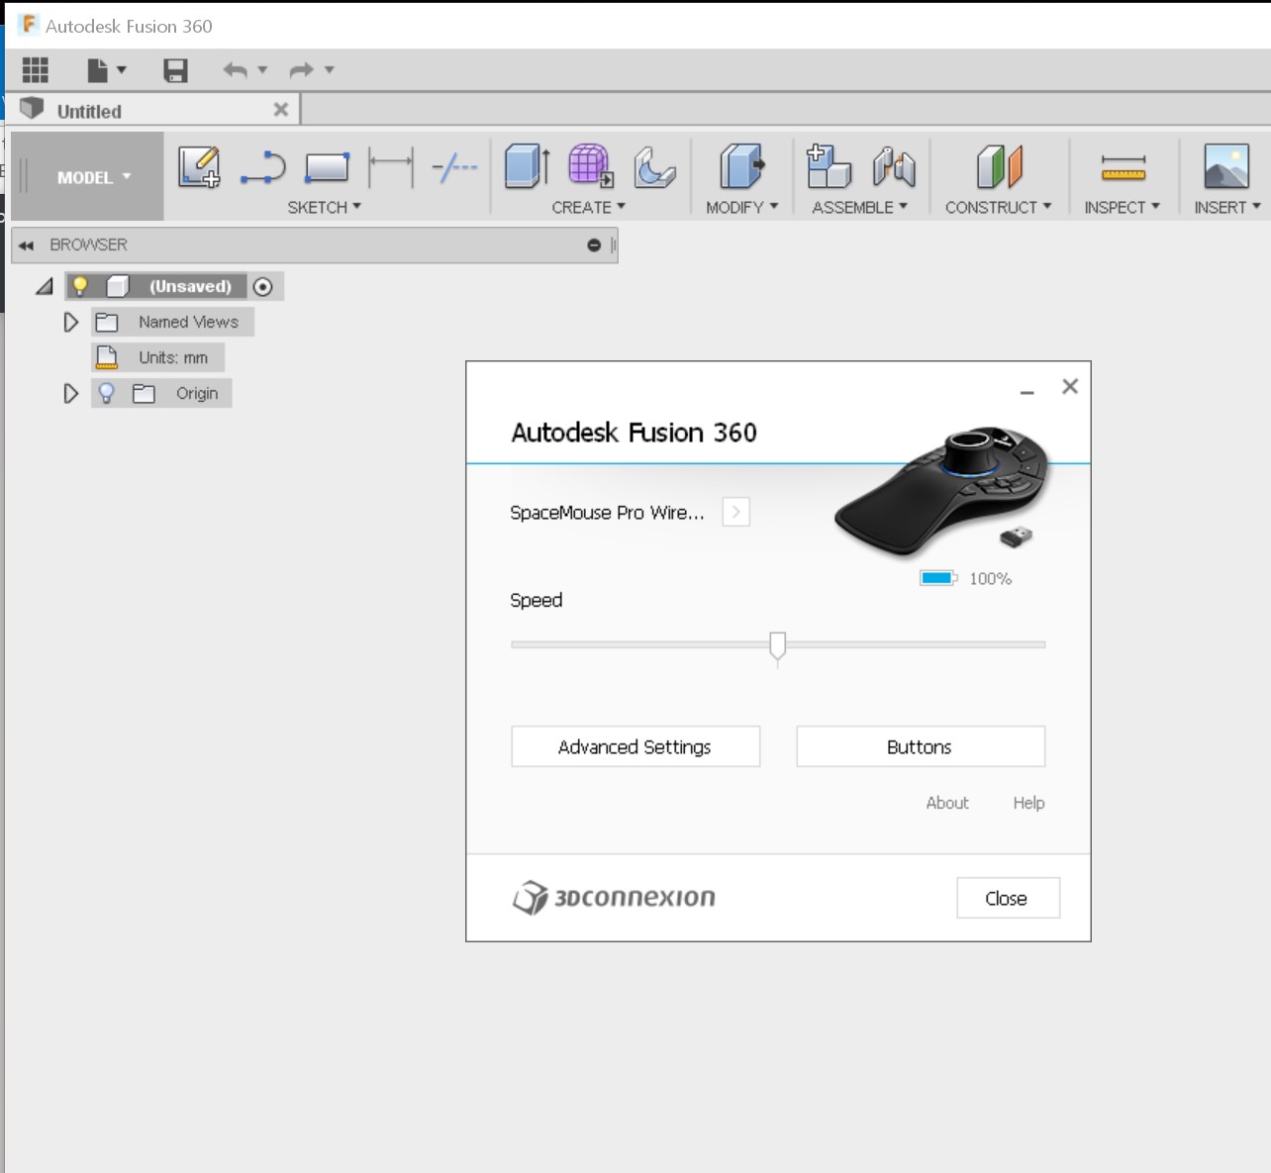Click the Offset Plane construct icon
The image size is (1271, 1173).
click(999, 165)
